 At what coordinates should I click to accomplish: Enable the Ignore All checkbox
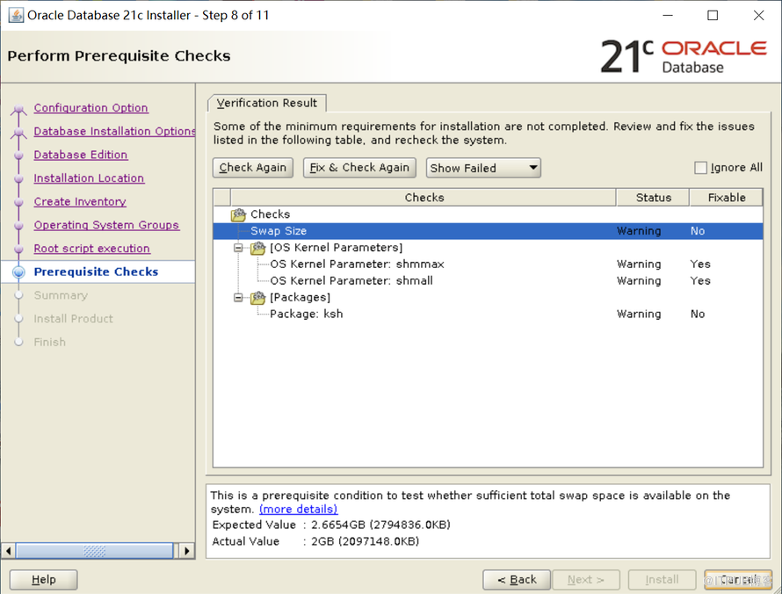coord(700,168)
